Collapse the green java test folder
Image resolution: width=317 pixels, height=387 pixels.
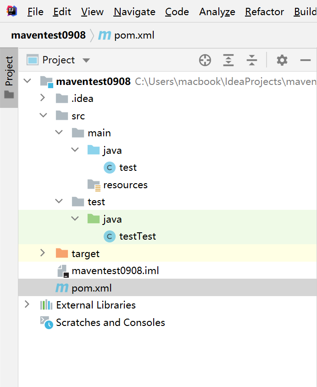[75, 218]
